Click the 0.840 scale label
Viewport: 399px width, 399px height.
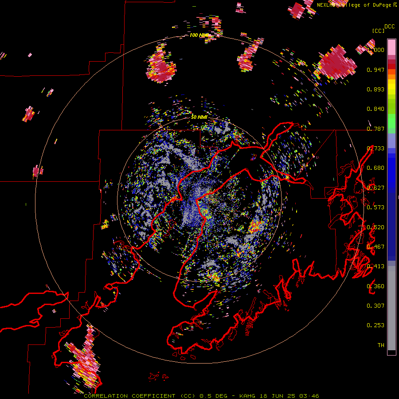[376, 109]
